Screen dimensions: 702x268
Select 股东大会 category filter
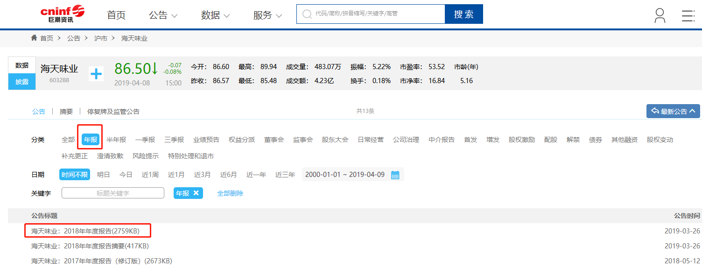pos(335,140)
